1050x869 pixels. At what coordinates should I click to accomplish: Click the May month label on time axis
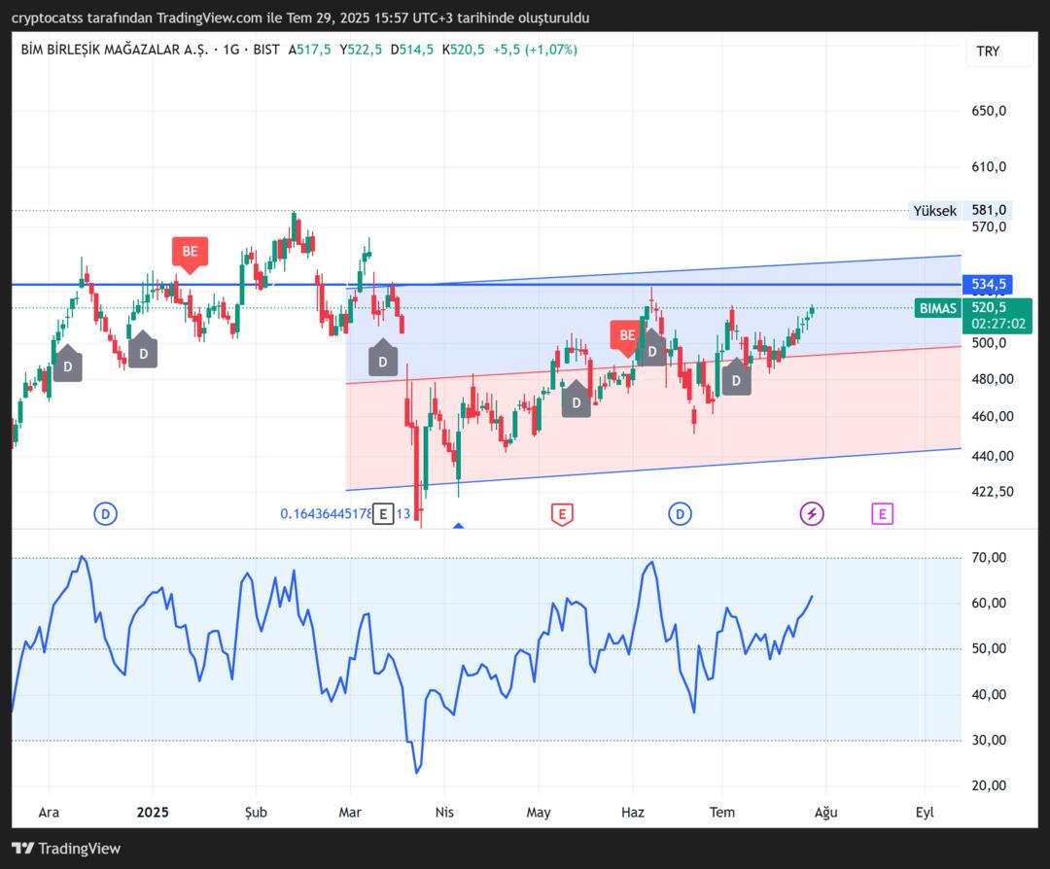pyautogui.click(x=539, y=813)
